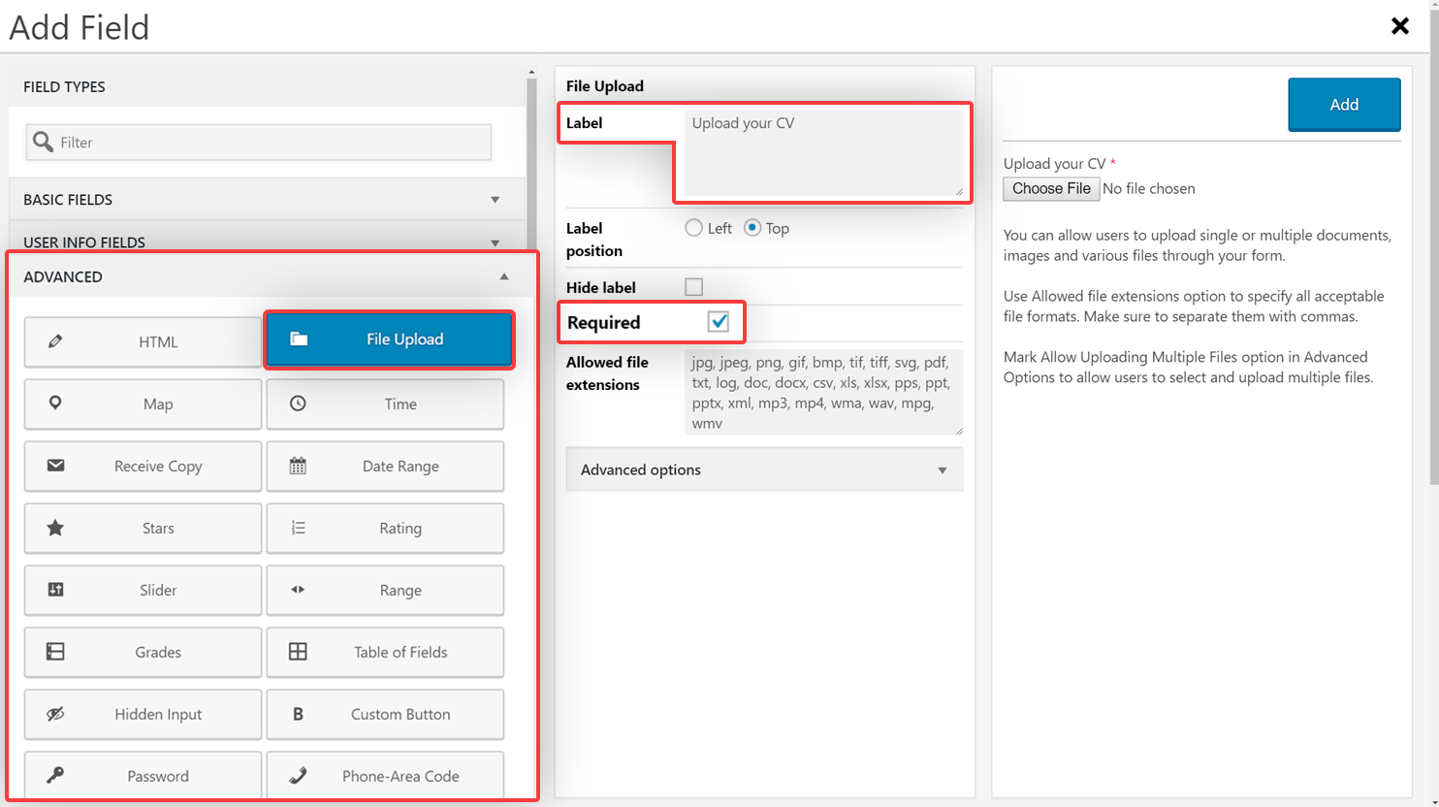
Task: Click the scroll up arrow of field list
Action: 531,72
